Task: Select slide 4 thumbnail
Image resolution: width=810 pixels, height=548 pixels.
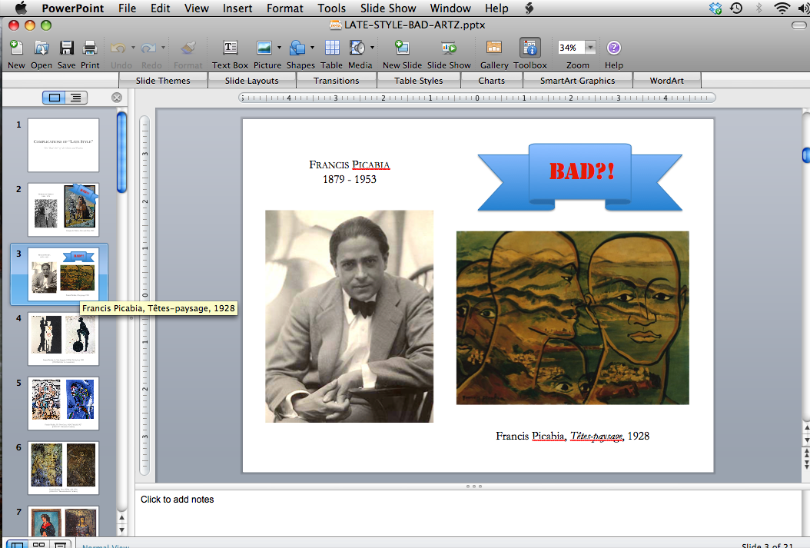Action: (63, 339)
